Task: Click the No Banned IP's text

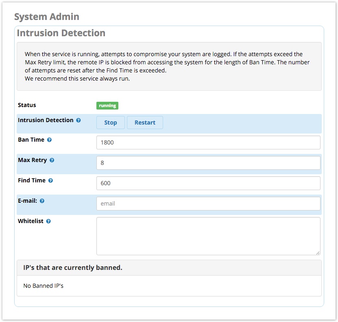Action: 44,286
